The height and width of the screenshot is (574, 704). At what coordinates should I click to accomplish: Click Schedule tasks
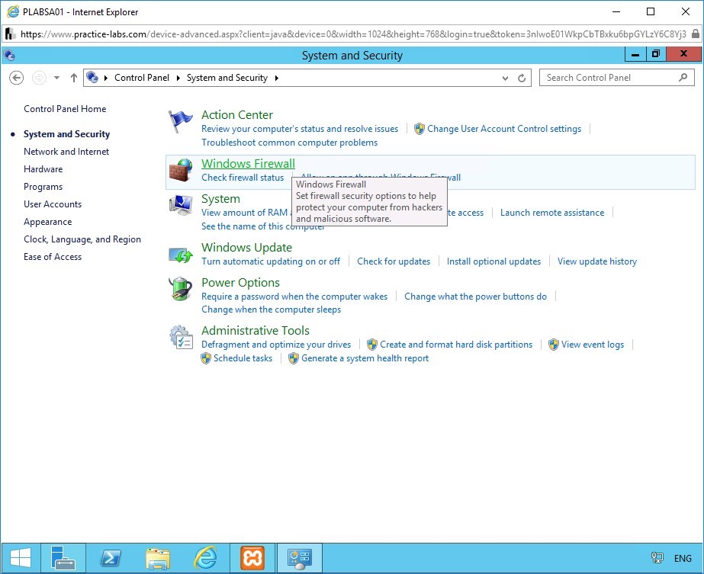[x=243, y=358]
